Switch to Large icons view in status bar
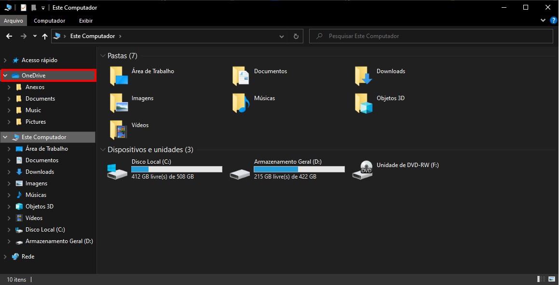The height and width of the screenshot is (285, 559). tap(551, 279)
